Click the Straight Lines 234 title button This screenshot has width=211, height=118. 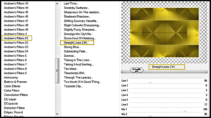click(x=167, y=67)
